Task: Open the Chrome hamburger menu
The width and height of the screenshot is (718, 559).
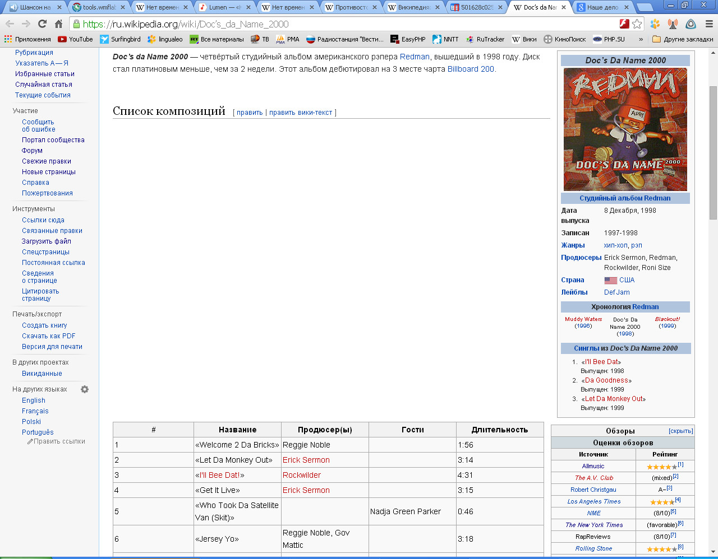Action: 709,24
